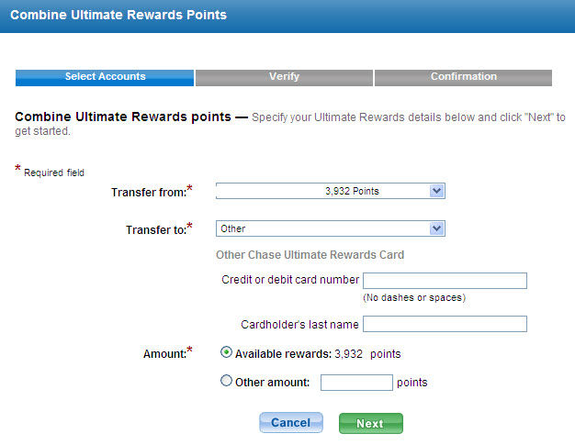Click the Credit or debit card number field
The height and width of the screenshot is (445, 575).
pyautogui.click(x=445, y=281)
